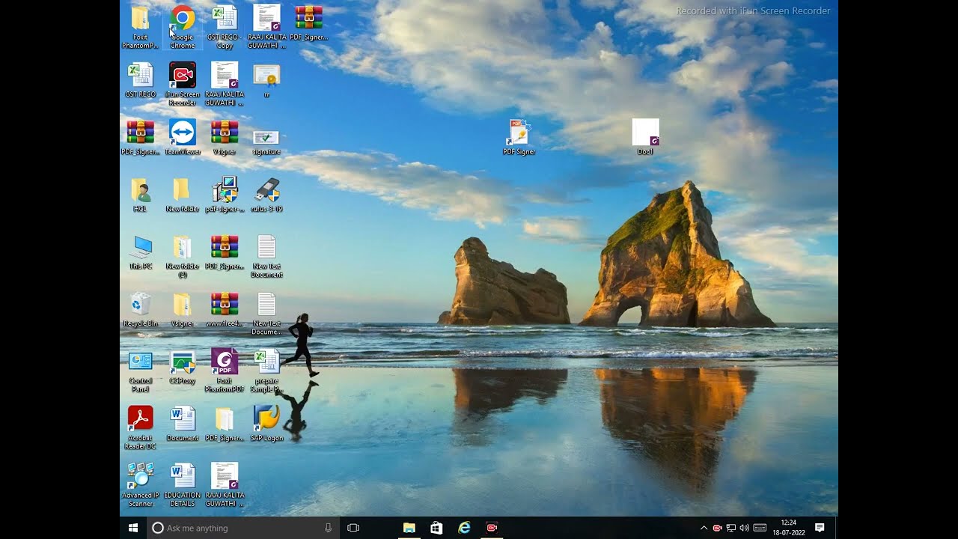Screen dimensions: 958x539
Task: Select the GST RECO - Copy spreadsheet
Action: pos(225,26)
